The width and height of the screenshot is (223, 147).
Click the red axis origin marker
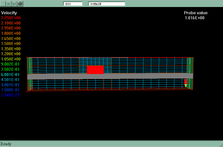point(30,88)
